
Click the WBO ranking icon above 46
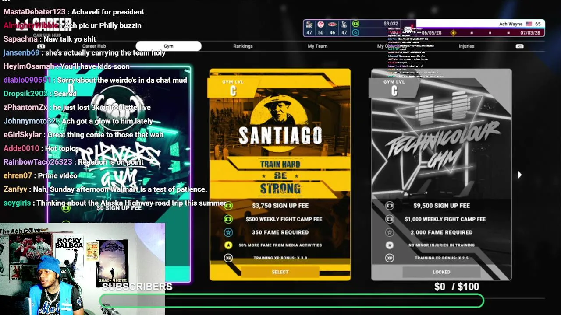tap(332, 24)
